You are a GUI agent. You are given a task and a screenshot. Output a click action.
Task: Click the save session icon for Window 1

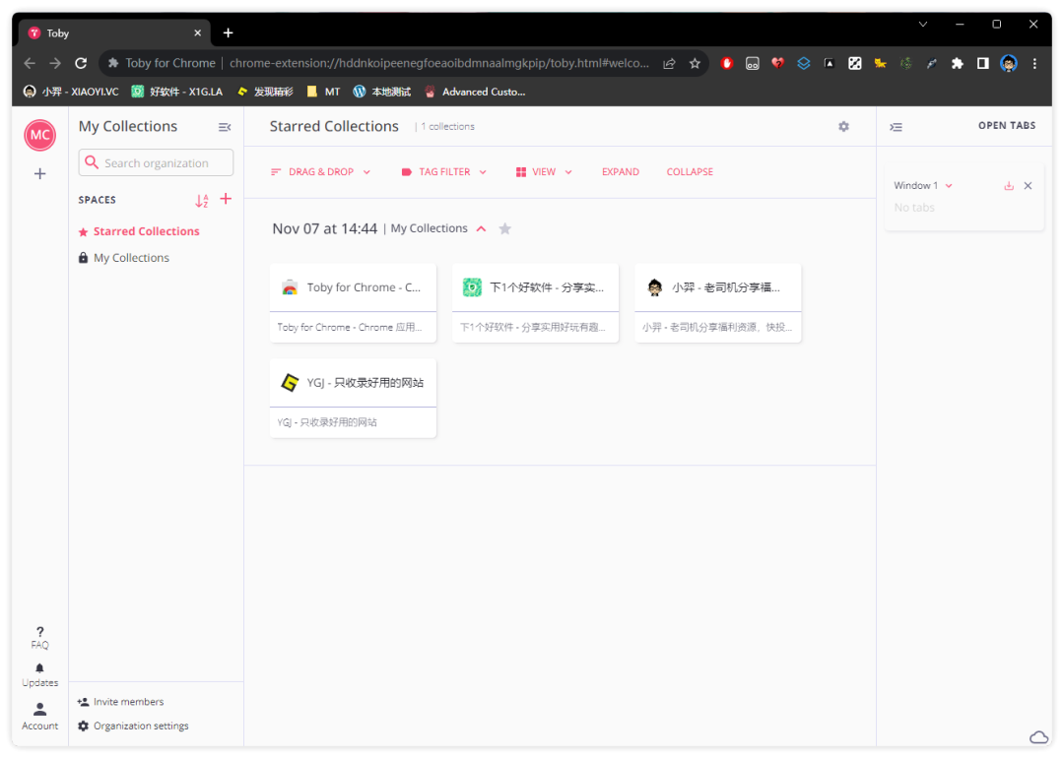[1009, 186]
